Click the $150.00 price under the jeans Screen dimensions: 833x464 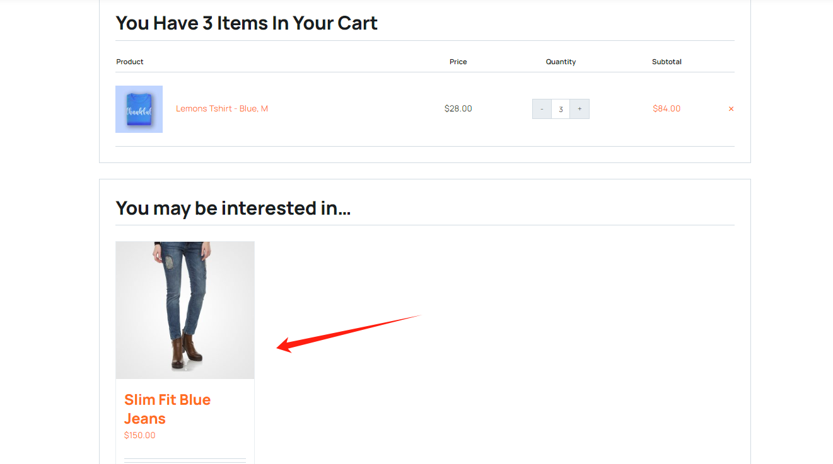coord(140,435)
